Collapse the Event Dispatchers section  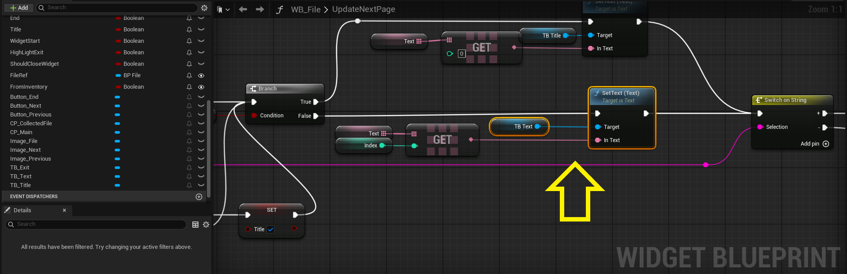pos(34,197)
